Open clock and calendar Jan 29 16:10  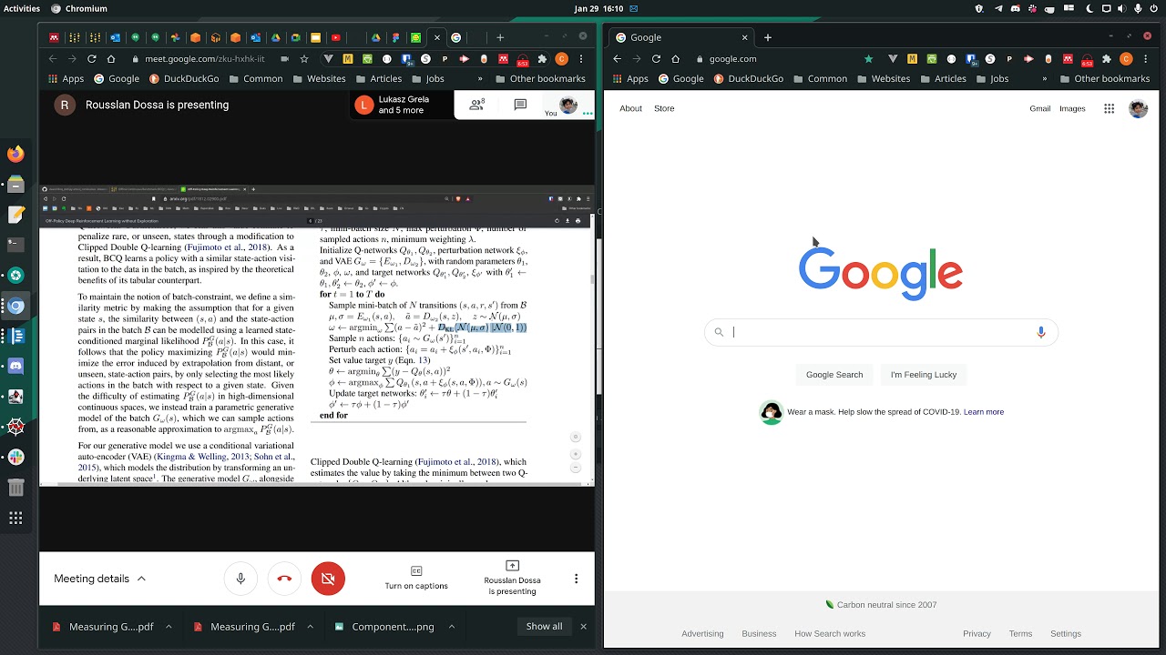pos(598,8)
